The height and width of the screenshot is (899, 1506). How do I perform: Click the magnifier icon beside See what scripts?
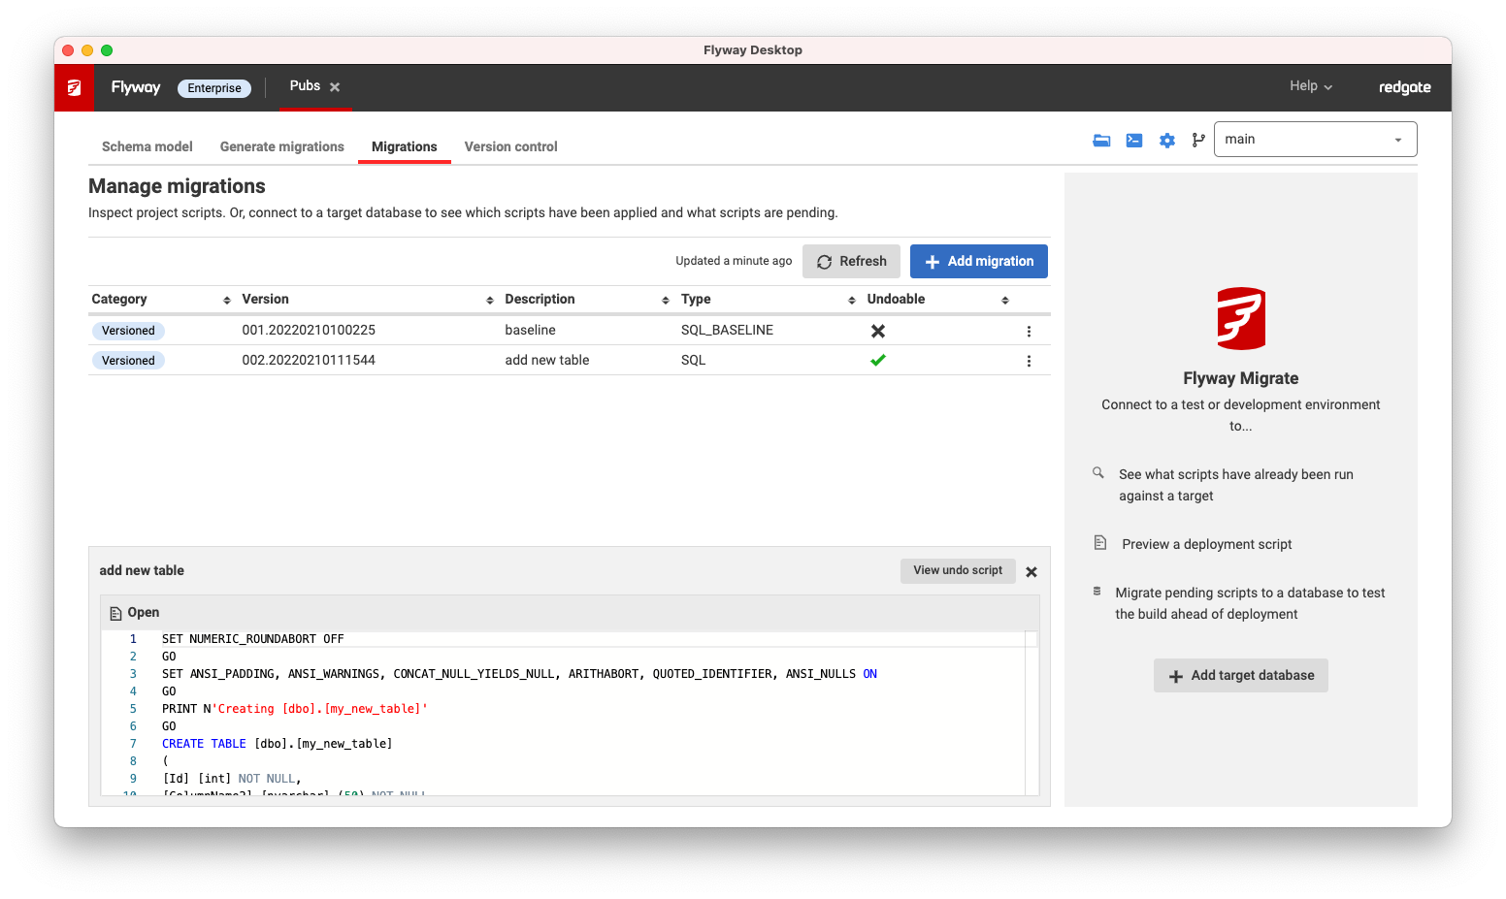[1098, 473]
